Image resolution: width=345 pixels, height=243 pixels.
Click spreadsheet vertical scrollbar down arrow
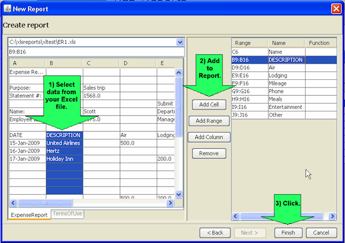pos(179,195)
